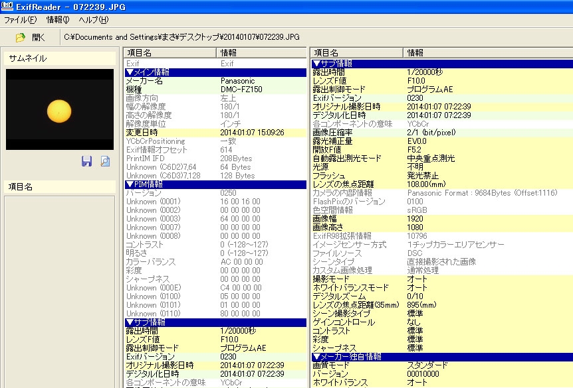Open the ファイル(F) menu
Image resolution: width=573 pixels, height=388 pixels.
(x=21, y=20)
